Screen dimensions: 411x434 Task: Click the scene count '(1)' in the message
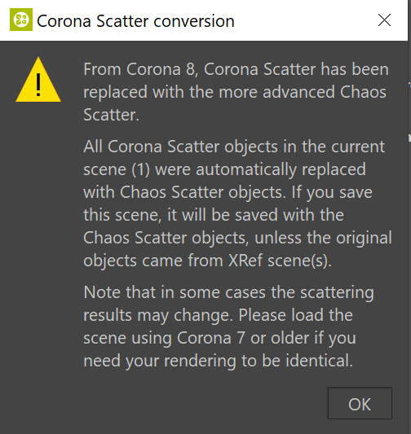click(x=140, y=169)
